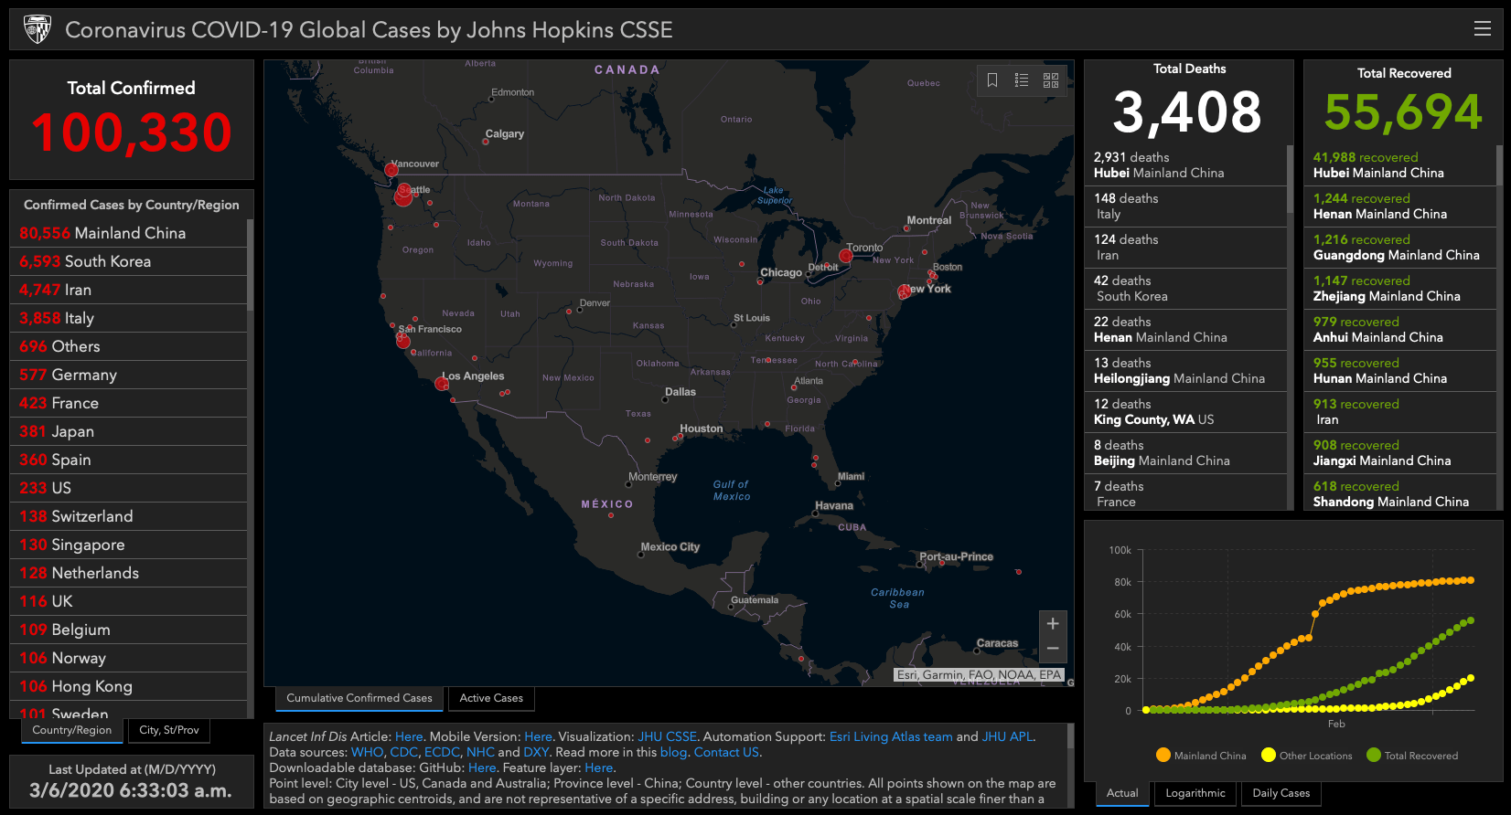The height and width of the screenshot is (815, 1511).
Task: Toggle Other Locations legend series
Action: [x=1306, y=756]
